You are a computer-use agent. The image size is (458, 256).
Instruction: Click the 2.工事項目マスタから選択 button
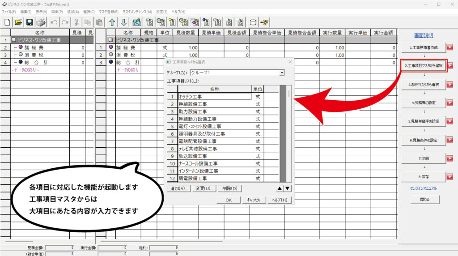[x=424, y=66]
